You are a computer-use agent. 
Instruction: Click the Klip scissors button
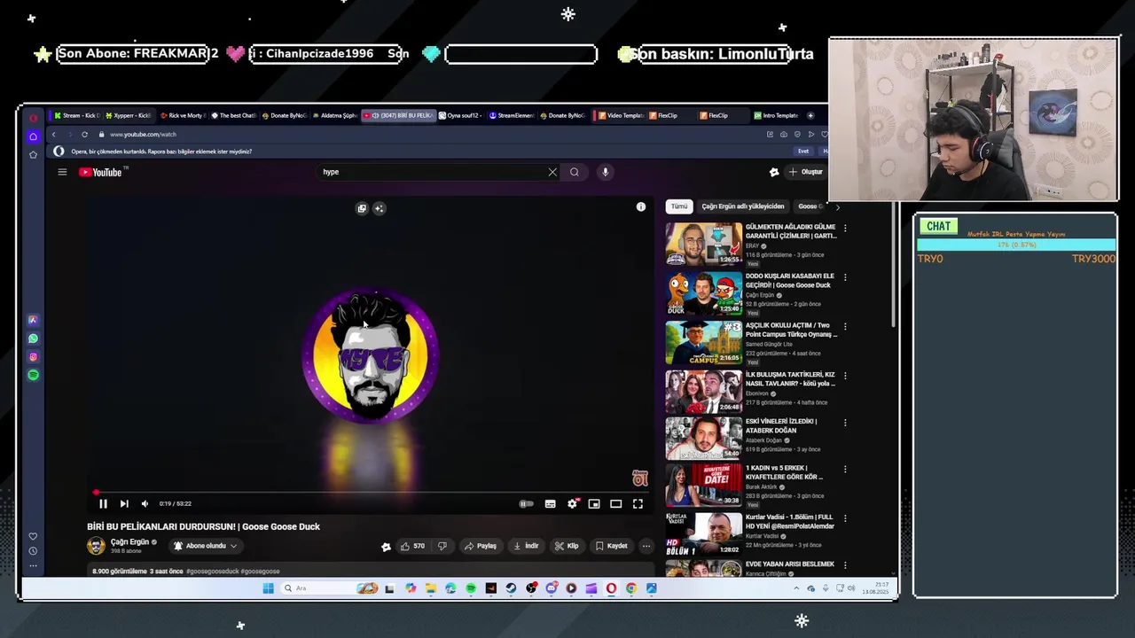[x=567, y=546]
